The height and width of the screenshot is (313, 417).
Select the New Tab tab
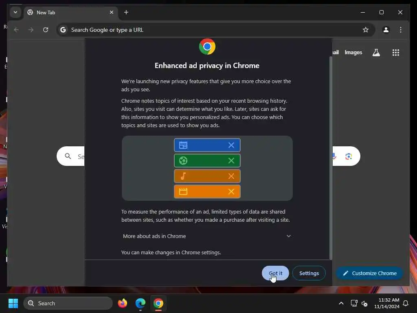[x=70, y=13]
